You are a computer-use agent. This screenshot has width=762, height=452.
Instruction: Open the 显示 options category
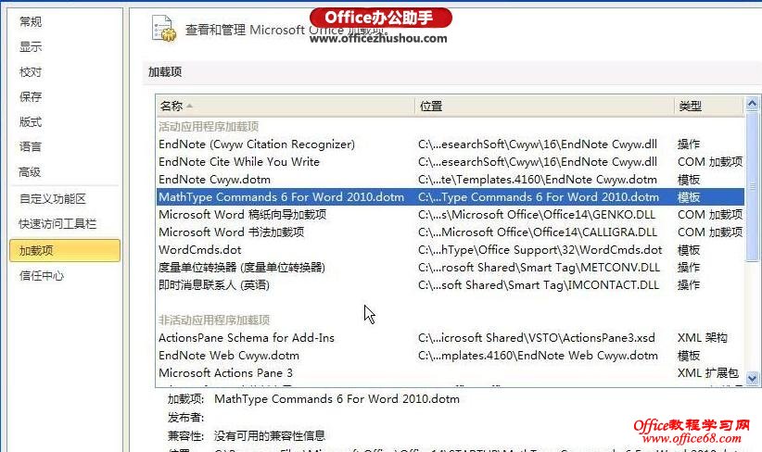31,47
